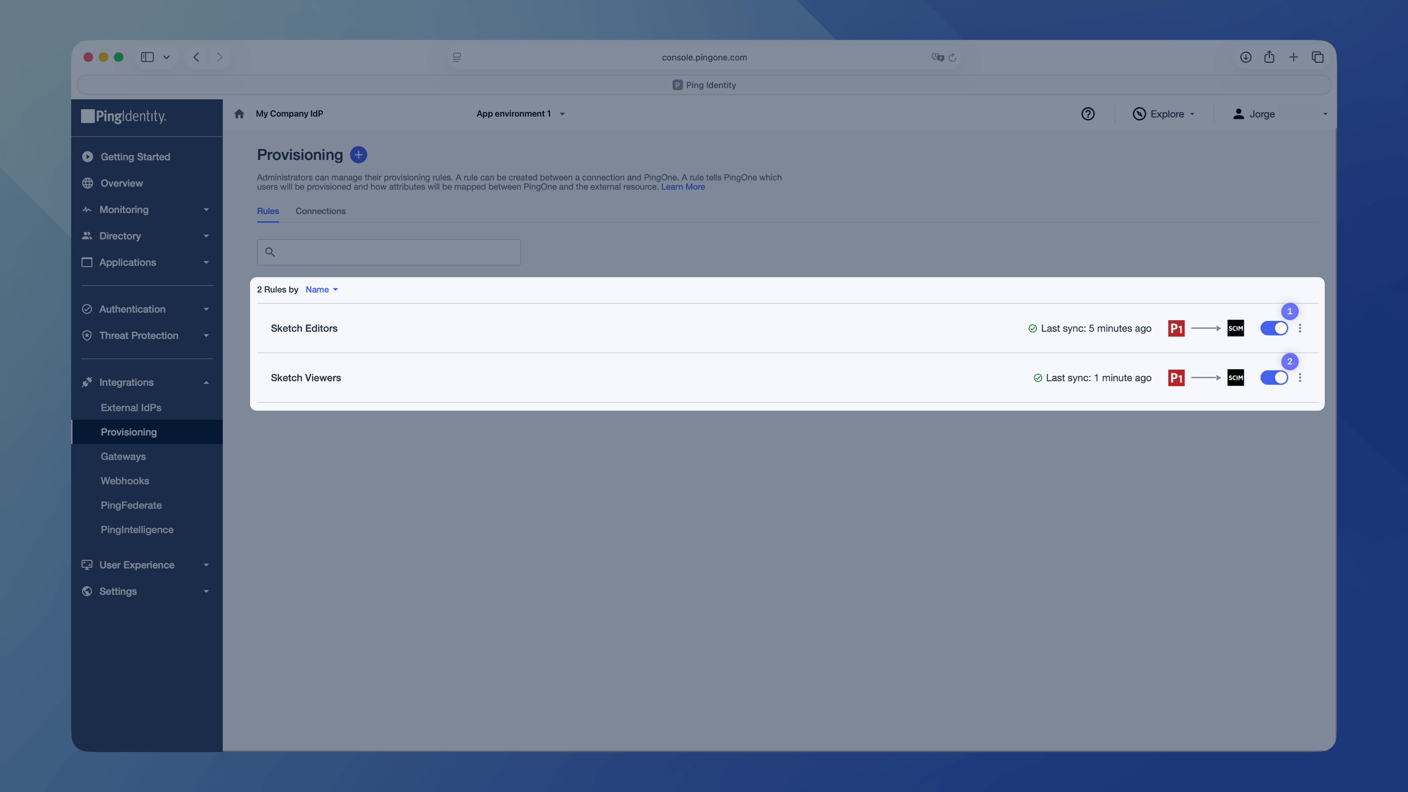Click the P1 source icon on Sketch Editors row
The image size is (1408, 792).
pyautogui.click(x=1176, y=328)
